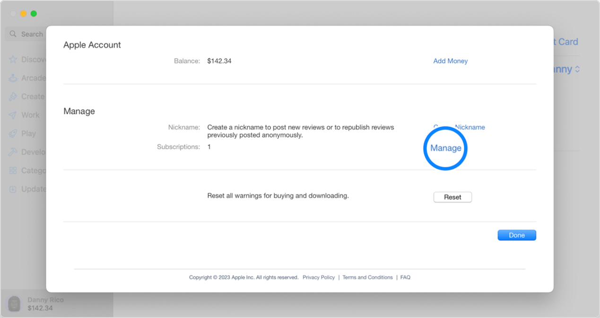Open the Work section in the sidebar

tap(13, 115)
